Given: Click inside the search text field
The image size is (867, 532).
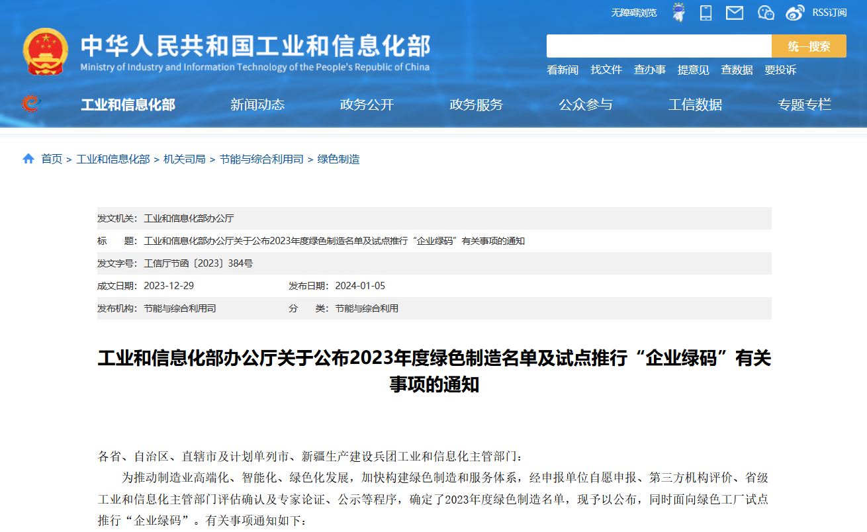Looking at the screenshot, I should [x=659, y=46].
